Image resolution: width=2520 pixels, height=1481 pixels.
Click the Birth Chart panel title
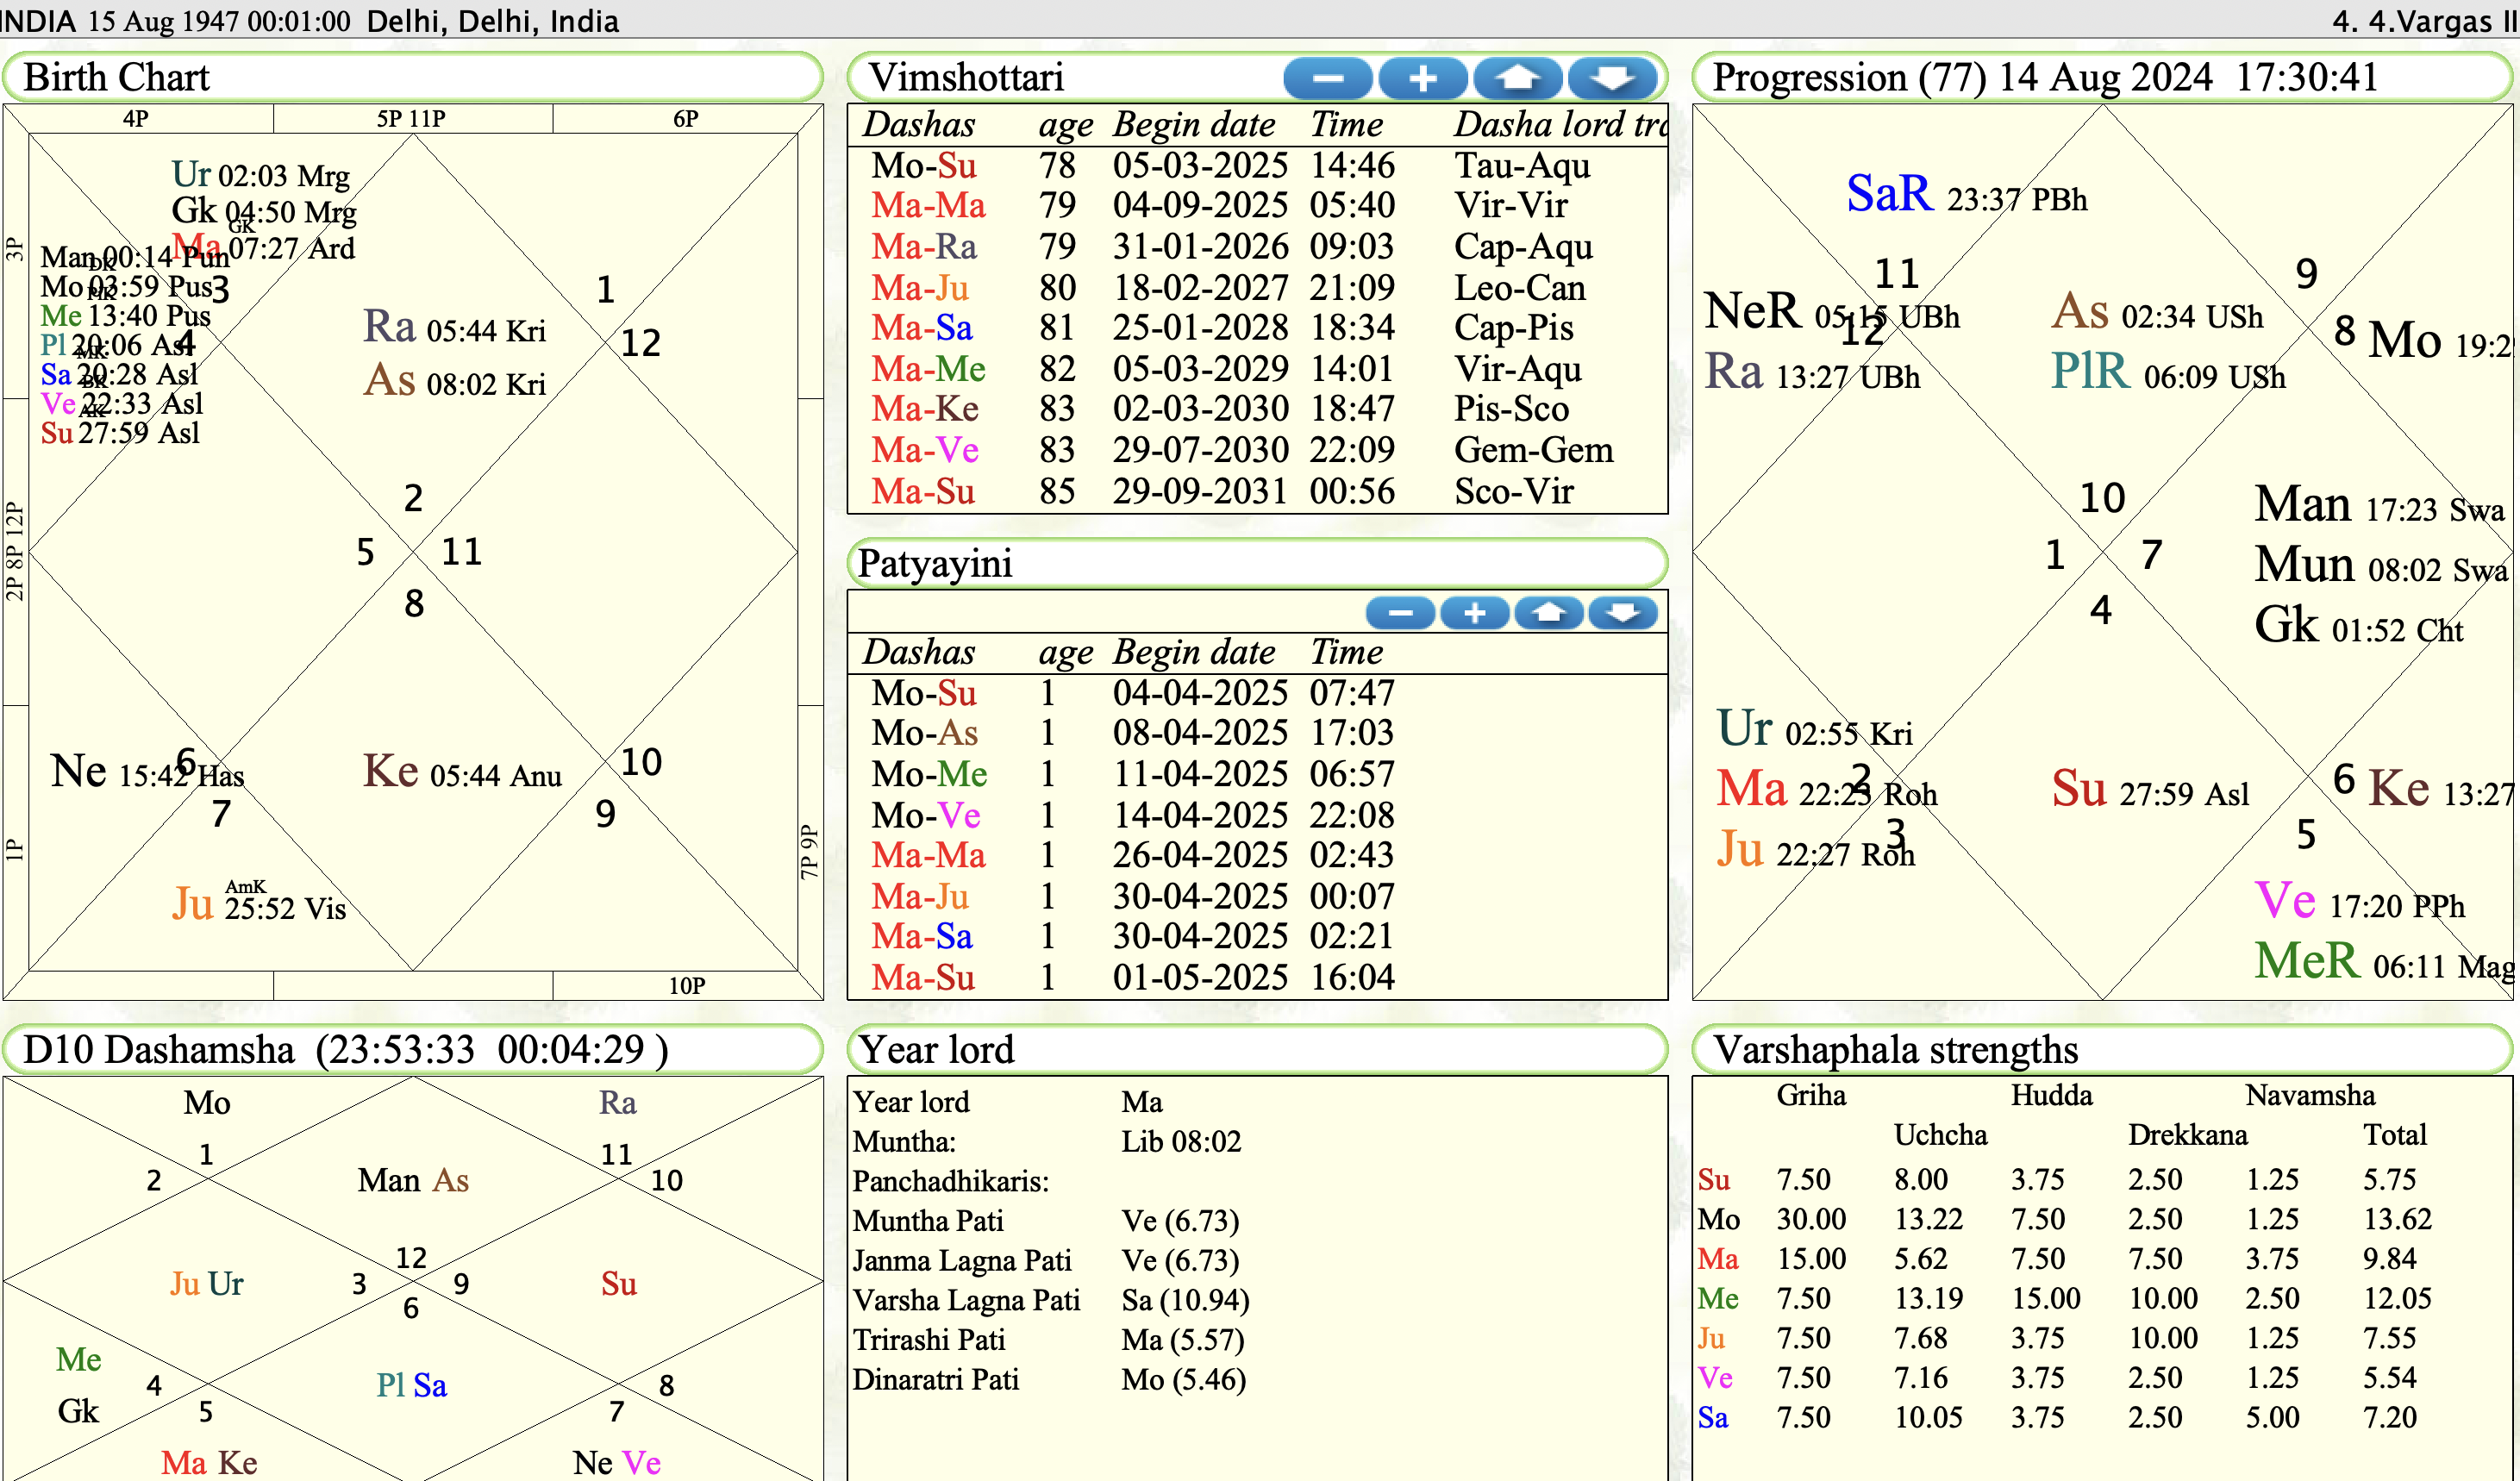(x=116, y=78)
